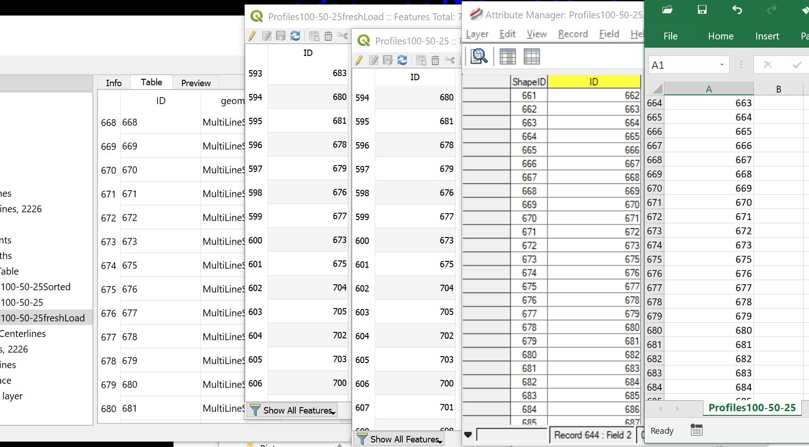This screenshot has height=447, width=809.
Task: Select the 100-50-25Sorted layer in the panel
Action: point(36,287)
